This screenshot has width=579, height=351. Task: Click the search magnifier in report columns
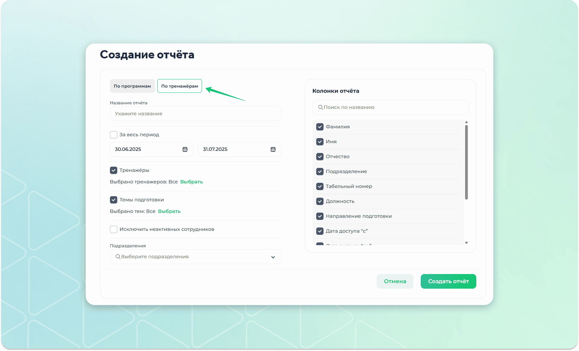pos(320,107)
